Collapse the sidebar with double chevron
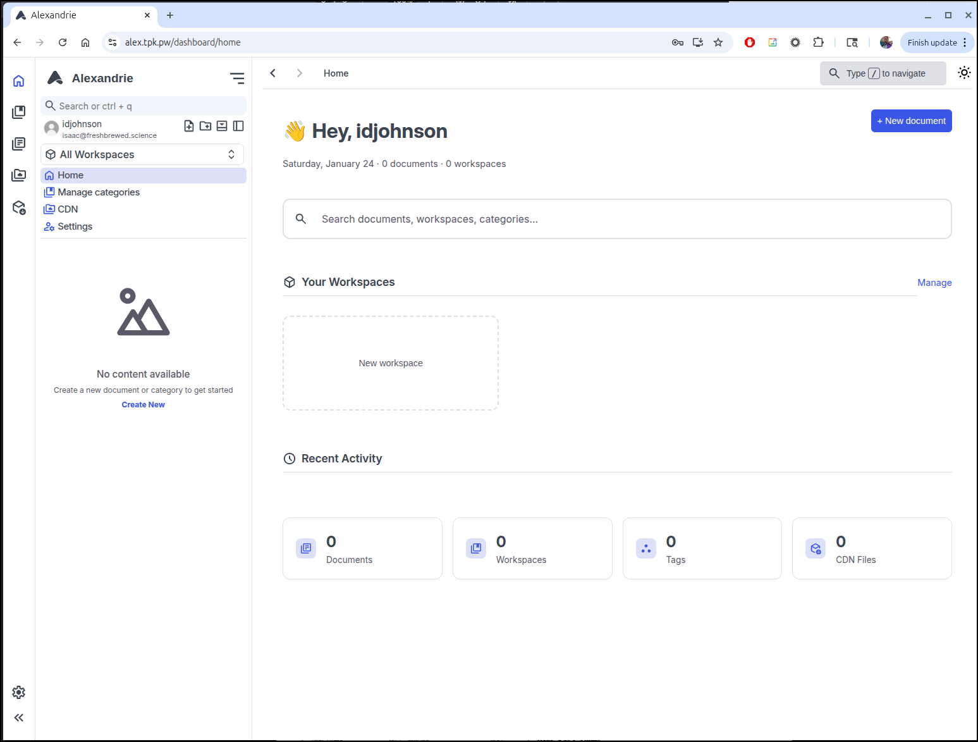 click(19, 717)
